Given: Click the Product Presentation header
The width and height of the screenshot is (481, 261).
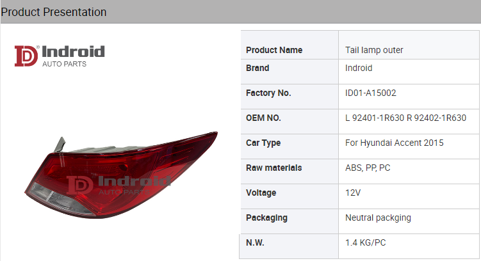Looking at the screenshot, I should pyautogui.click(x=54, y=12).
